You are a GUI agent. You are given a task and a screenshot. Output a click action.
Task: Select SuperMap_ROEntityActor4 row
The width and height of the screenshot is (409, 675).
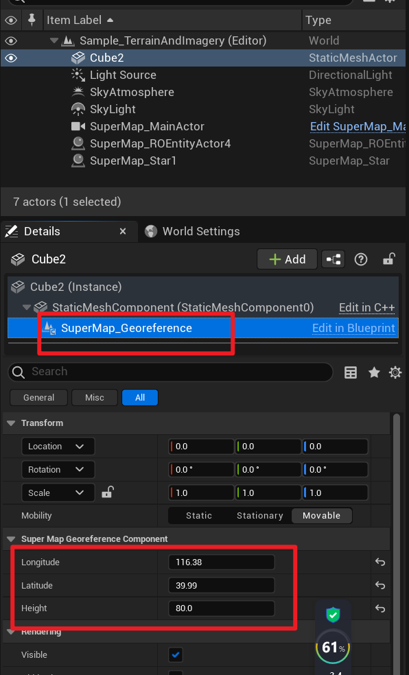click(160, 143)
